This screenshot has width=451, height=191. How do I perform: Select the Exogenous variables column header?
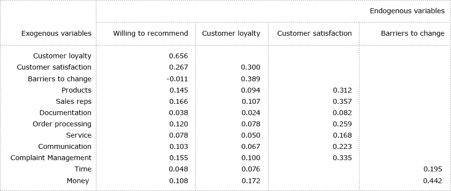[57, 33]
